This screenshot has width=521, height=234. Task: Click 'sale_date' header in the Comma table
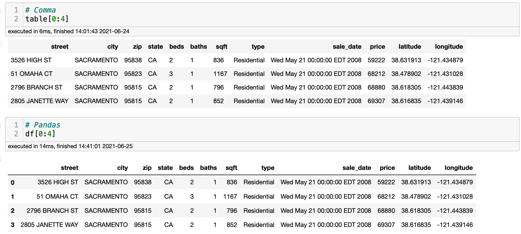click(x=347, y=47)
